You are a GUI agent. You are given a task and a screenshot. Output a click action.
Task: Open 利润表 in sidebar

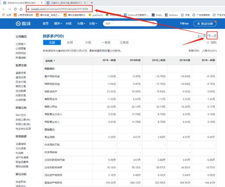[x=20, y=153]
